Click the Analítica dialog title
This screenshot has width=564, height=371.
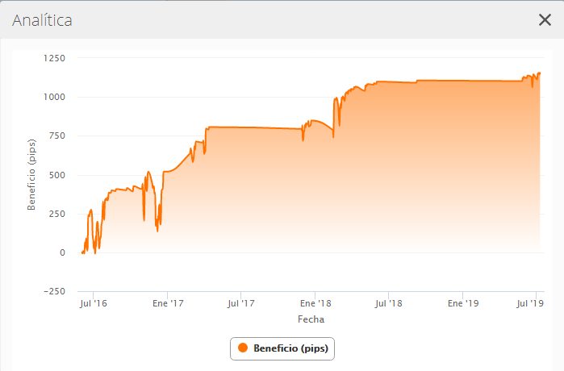tap(42, 20)
